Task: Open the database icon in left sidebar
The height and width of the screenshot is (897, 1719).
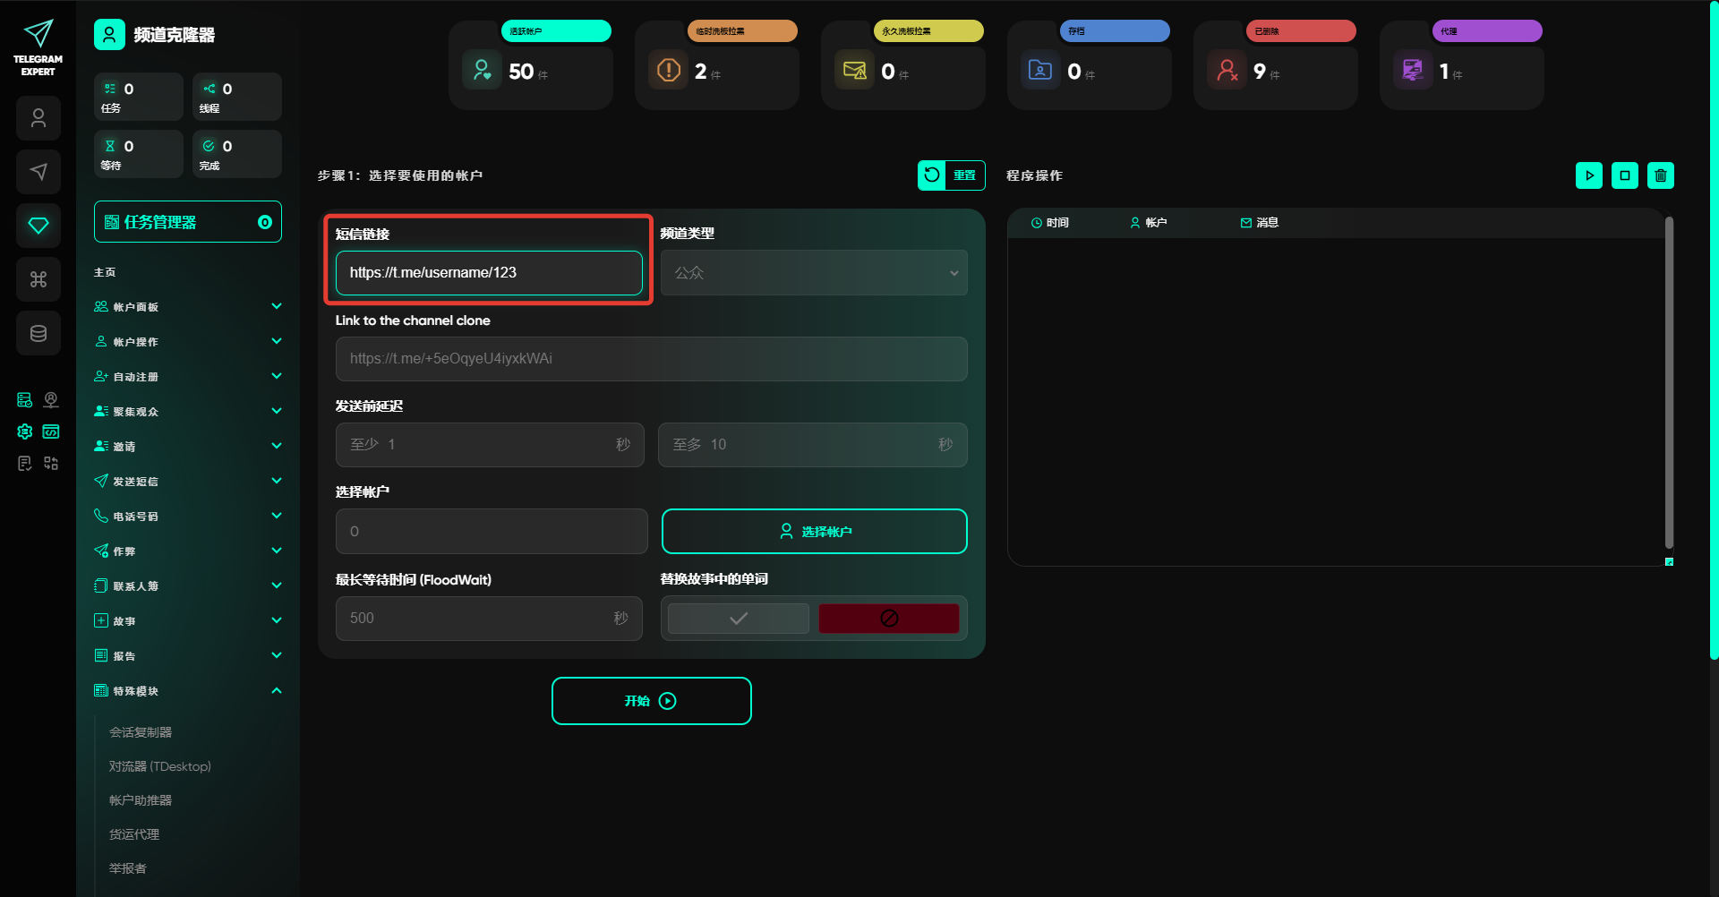Action: (x=38, y=333)
